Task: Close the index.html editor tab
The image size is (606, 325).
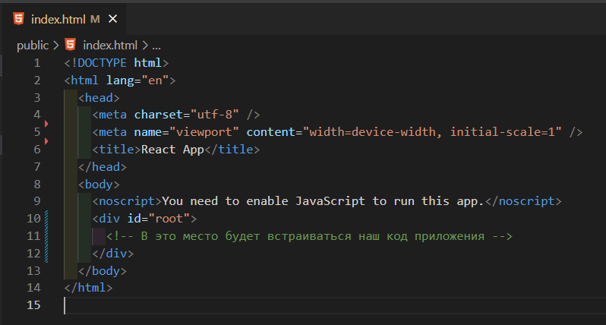Action: pyautogui.click(x=112, y=18)
